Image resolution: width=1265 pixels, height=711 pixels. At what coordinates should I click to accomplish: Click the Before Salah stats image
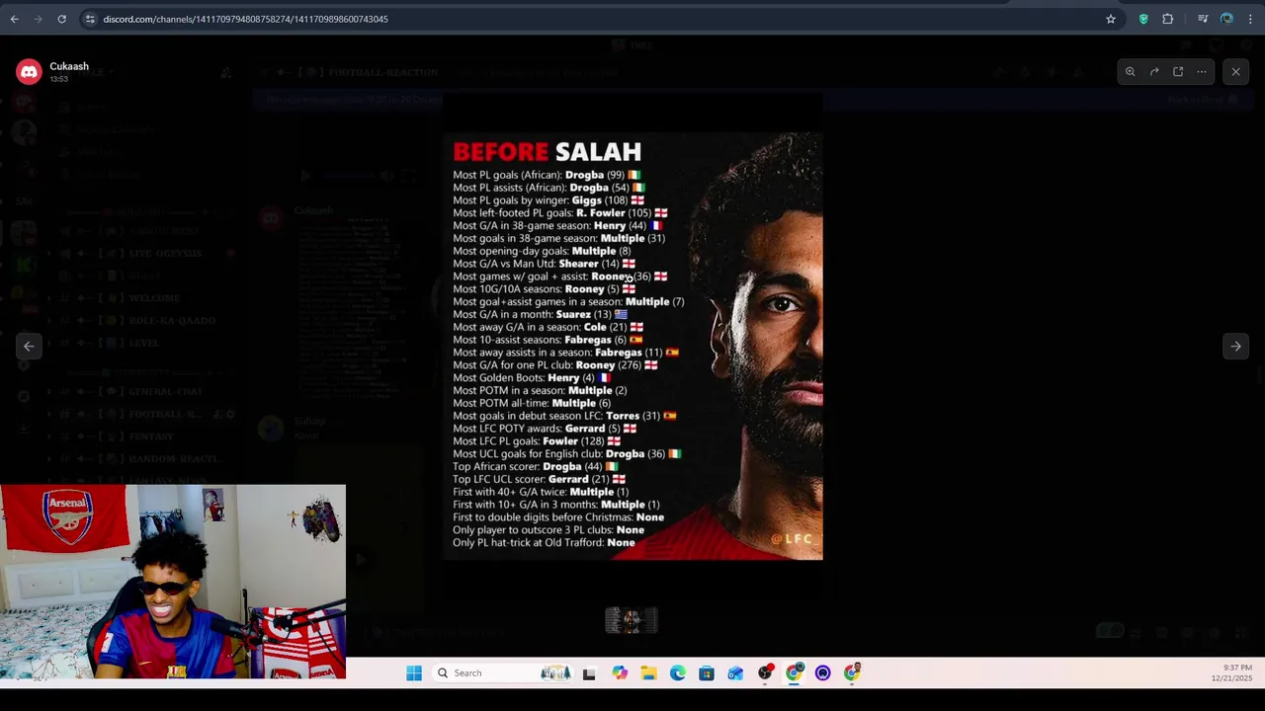632,346
